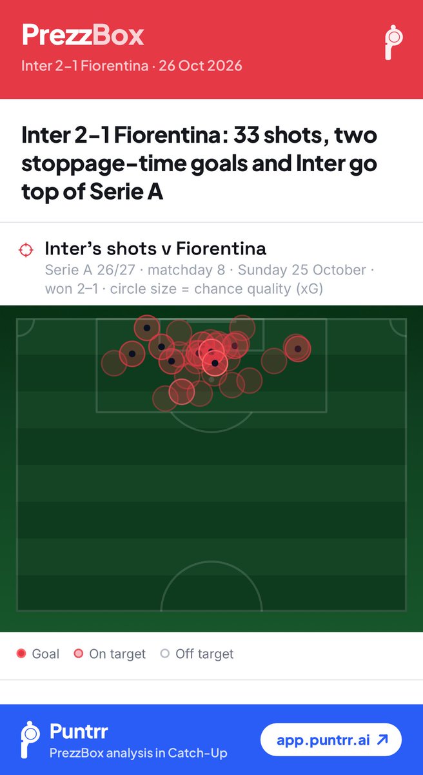Click the Off target legend label

pyautogui.click(x=204, y=654)
